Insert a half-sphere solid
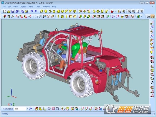The width and height of the screenshot is (156, 117). coord(75,11)
